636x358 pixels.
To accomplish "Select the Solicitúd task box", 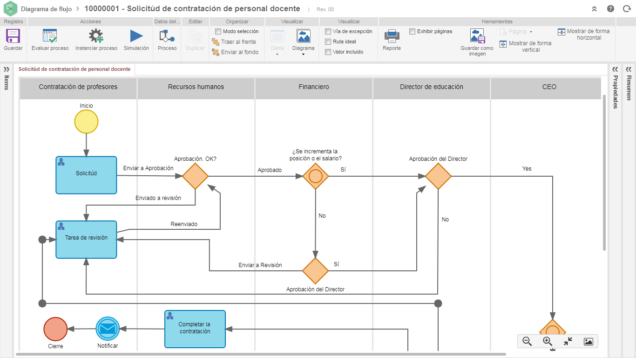I will coord(86,175).
